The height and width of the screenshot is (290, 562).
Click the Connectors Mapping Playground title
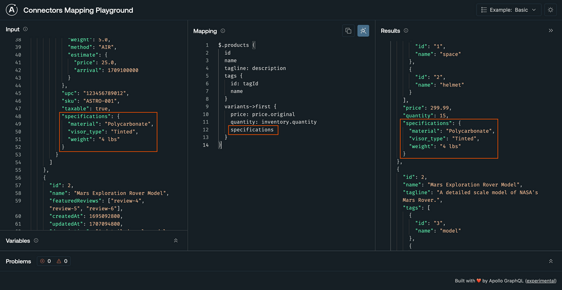tap(78, 11)
